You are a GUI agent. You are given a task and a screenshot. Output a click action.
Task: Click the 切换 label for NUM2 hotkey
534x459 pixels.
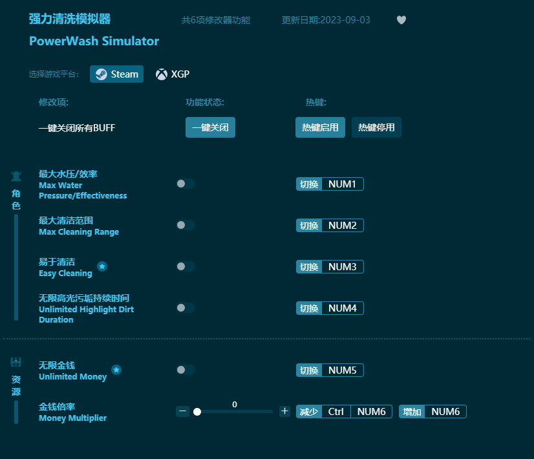(309, 226)
